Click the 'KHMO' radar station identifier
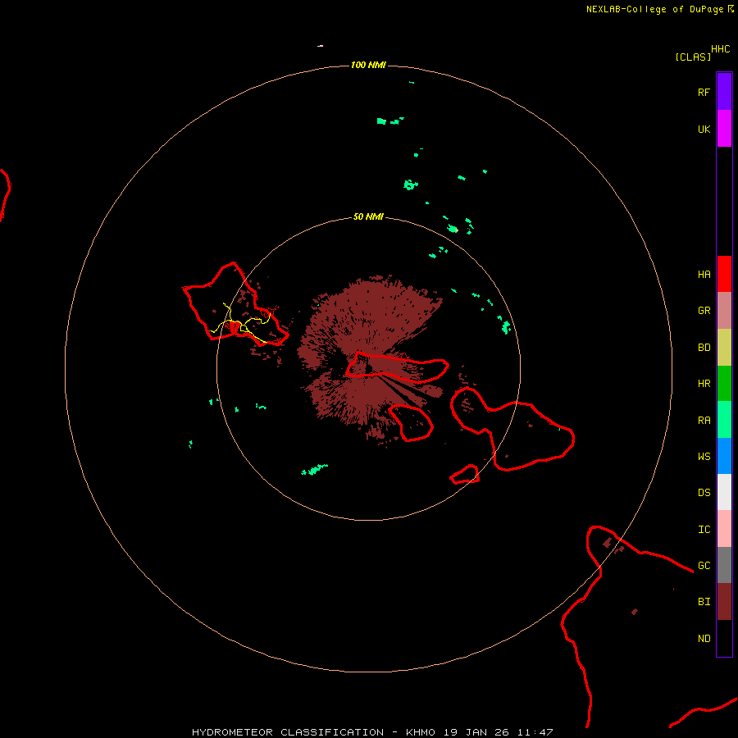738x738 pixels. tap(421, 732)
